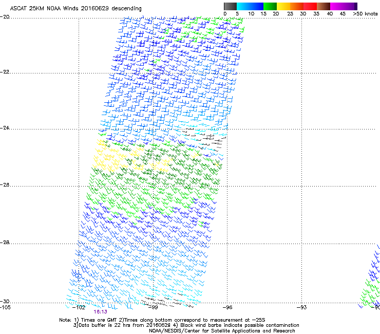This screenshot has width=380, height=334.
Task: Click the magenta 40-45 knots color band
Action: pos(337,6)
